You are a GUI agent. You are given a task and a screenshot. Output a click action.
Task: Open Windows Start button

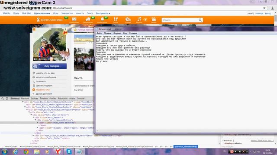4,152
